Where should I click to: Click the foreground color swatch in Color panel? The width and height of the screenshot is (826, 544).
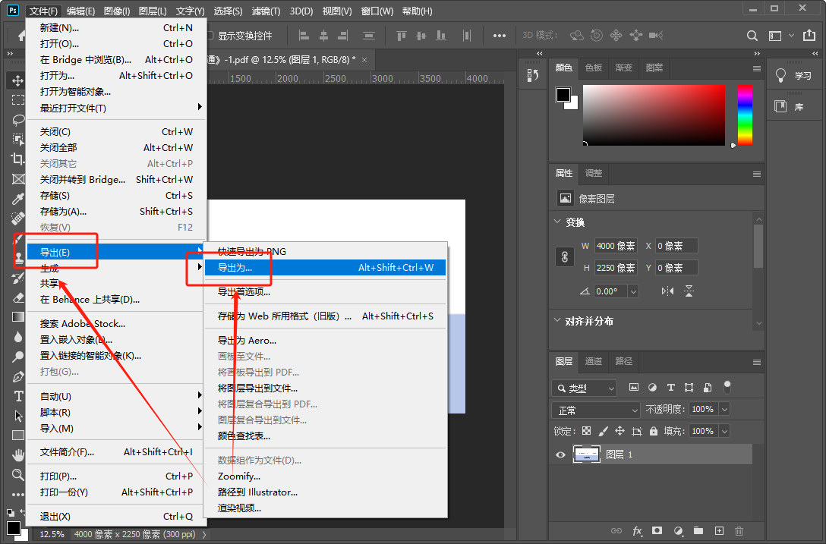pyautogui.click(x=563, y=95)
